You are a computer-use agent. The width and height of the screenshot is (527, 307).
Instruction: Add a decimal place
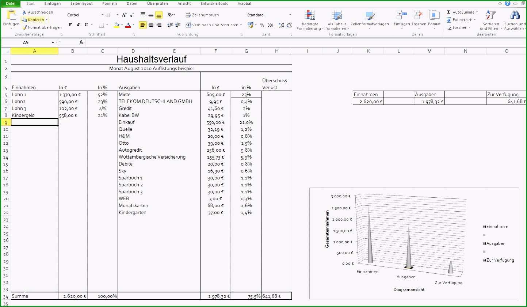click(x=281, y=25)
